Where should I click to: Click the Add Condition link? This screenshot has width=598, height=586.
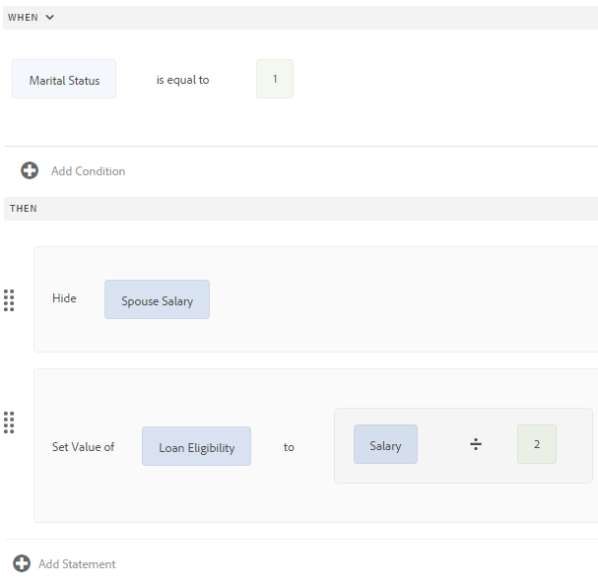[88, 171]
